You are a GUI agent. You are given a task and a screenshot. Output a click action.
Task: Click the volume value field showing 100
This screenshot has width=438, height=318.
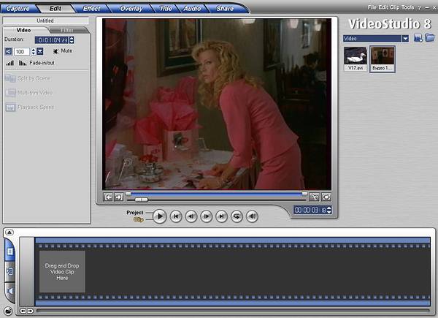(x=22, y=52)
